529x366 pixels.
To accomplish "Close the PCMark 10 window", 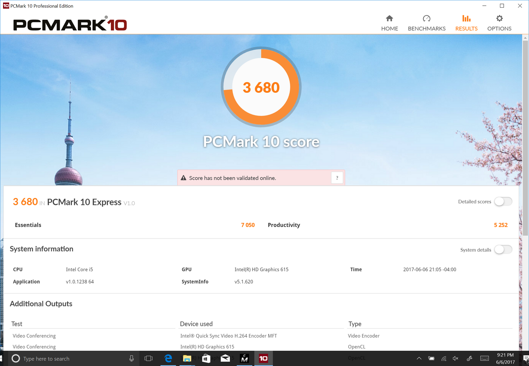I will pyautogui.click(x=520, y=6).
